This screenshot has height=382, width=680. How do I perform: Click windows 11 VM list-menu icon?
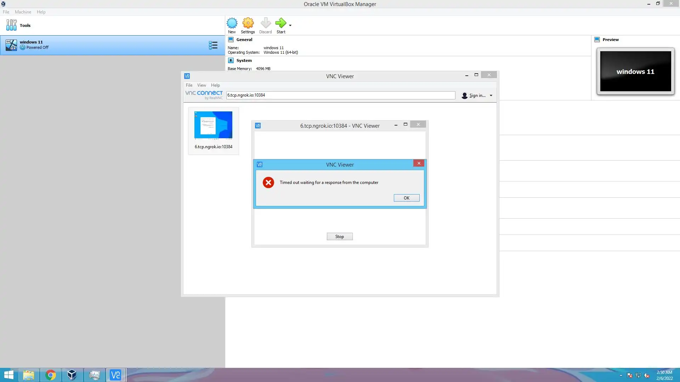(x=213, y=45)
